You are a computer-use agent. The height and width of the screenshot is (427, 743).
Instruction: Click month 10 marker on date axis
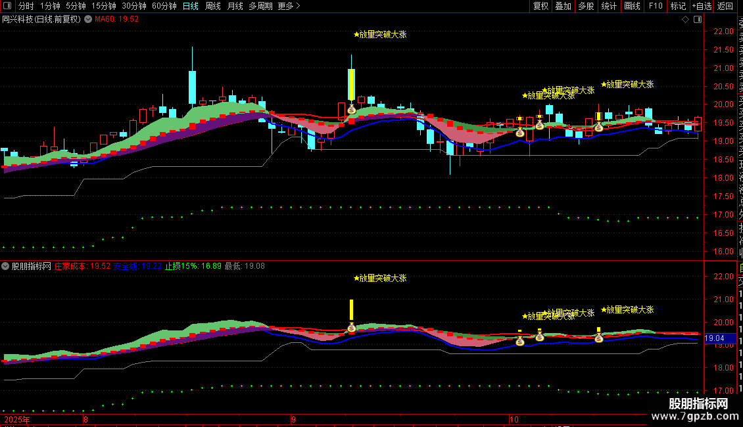pyautogui.click(x=514, y=420)
